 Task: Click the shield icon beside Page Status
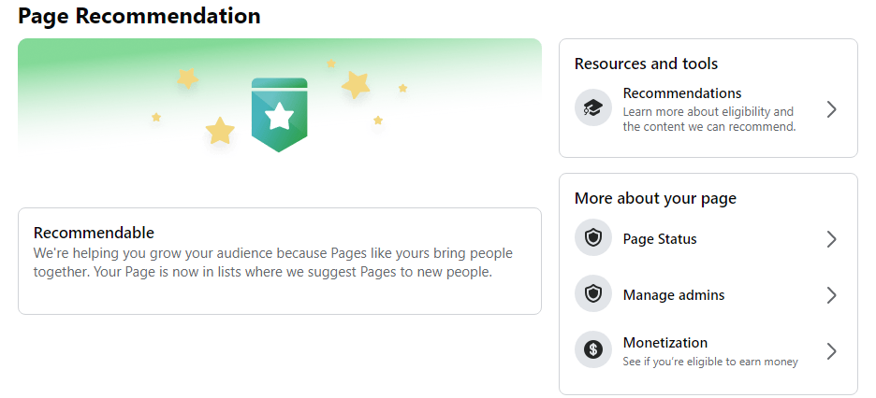[592, 238]
